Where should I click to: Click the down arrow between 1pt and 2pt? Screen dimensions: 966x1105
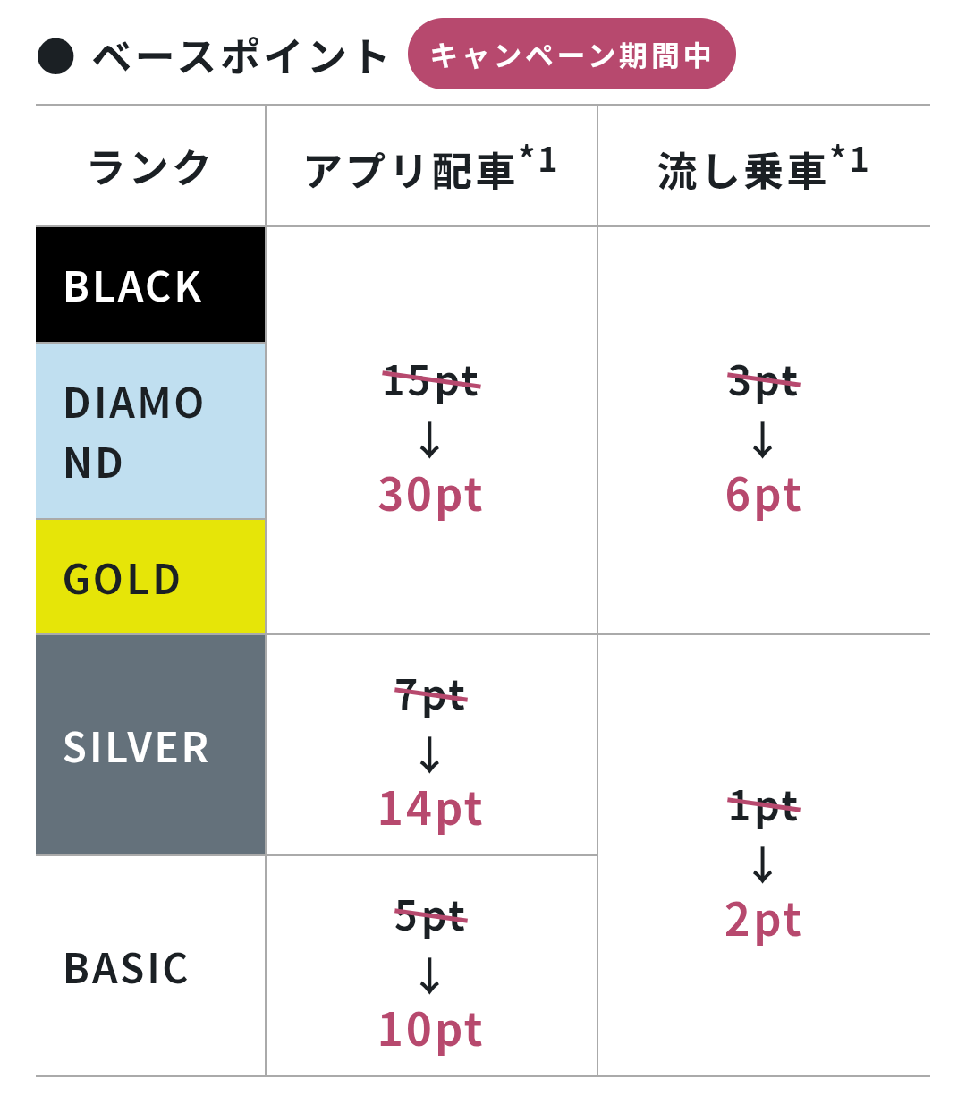763,863
